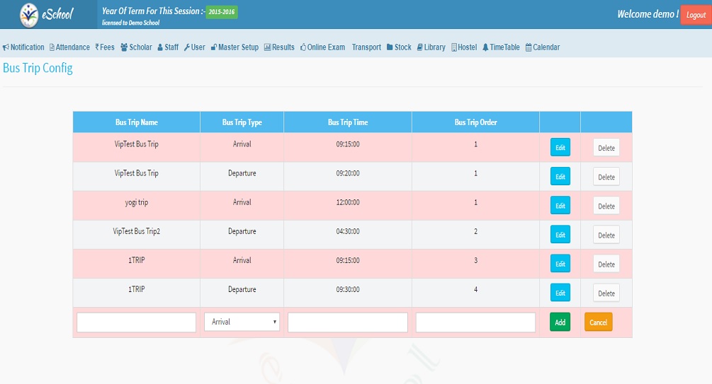Open Calendar via the calendar icon
Viewport: 712px width, 384px height.
pos(529,47)
